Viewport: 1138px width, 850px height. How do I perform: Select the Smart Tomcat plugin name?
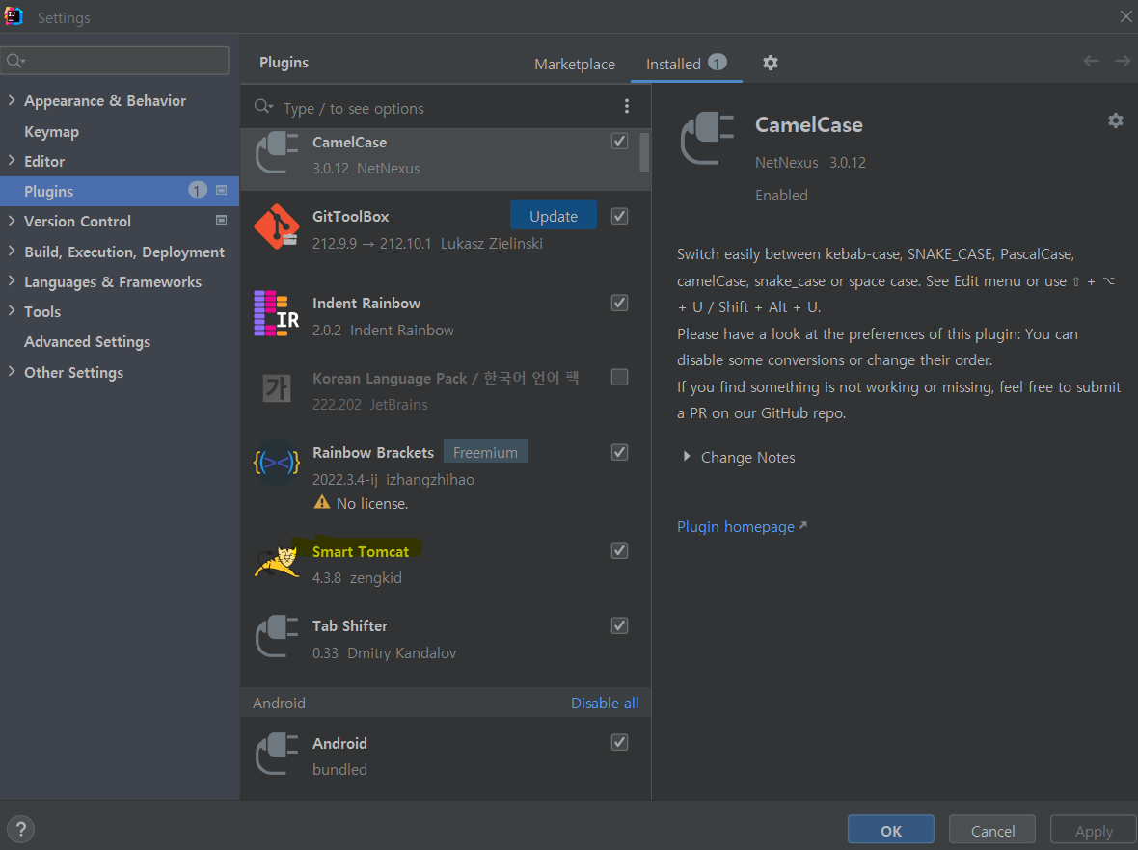pos(361,551)
